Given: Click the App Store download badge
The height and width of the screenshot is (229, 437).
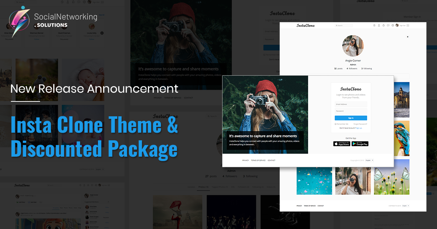Looking at the screenshot, I should pyautogui.click(x=342, y=144).
